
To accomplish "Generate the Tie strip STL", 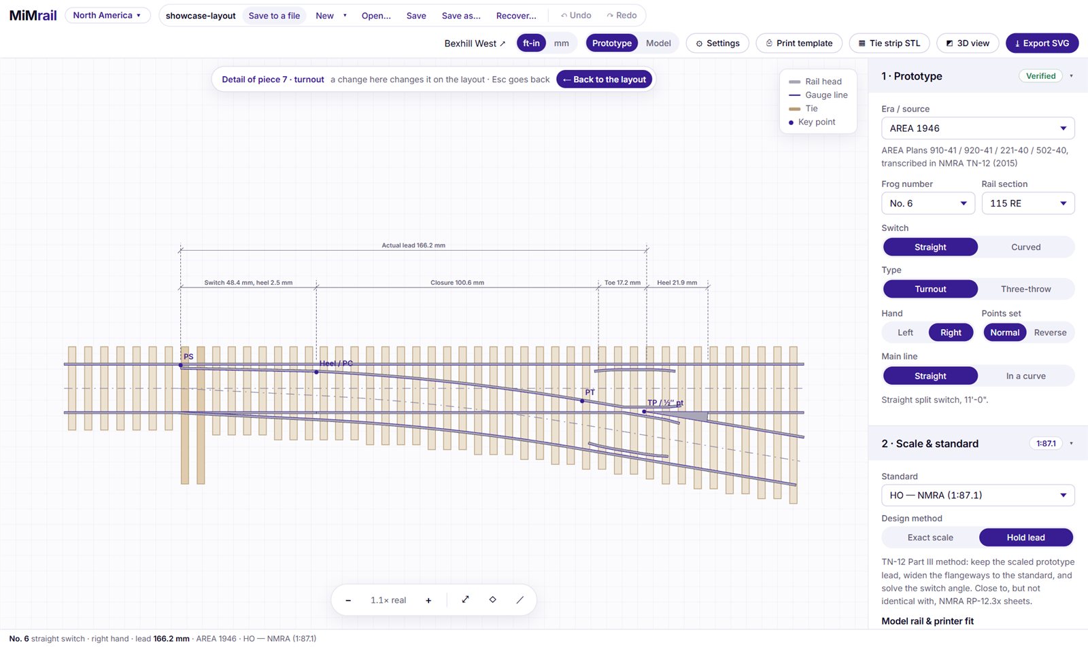I will coord(889,43).
